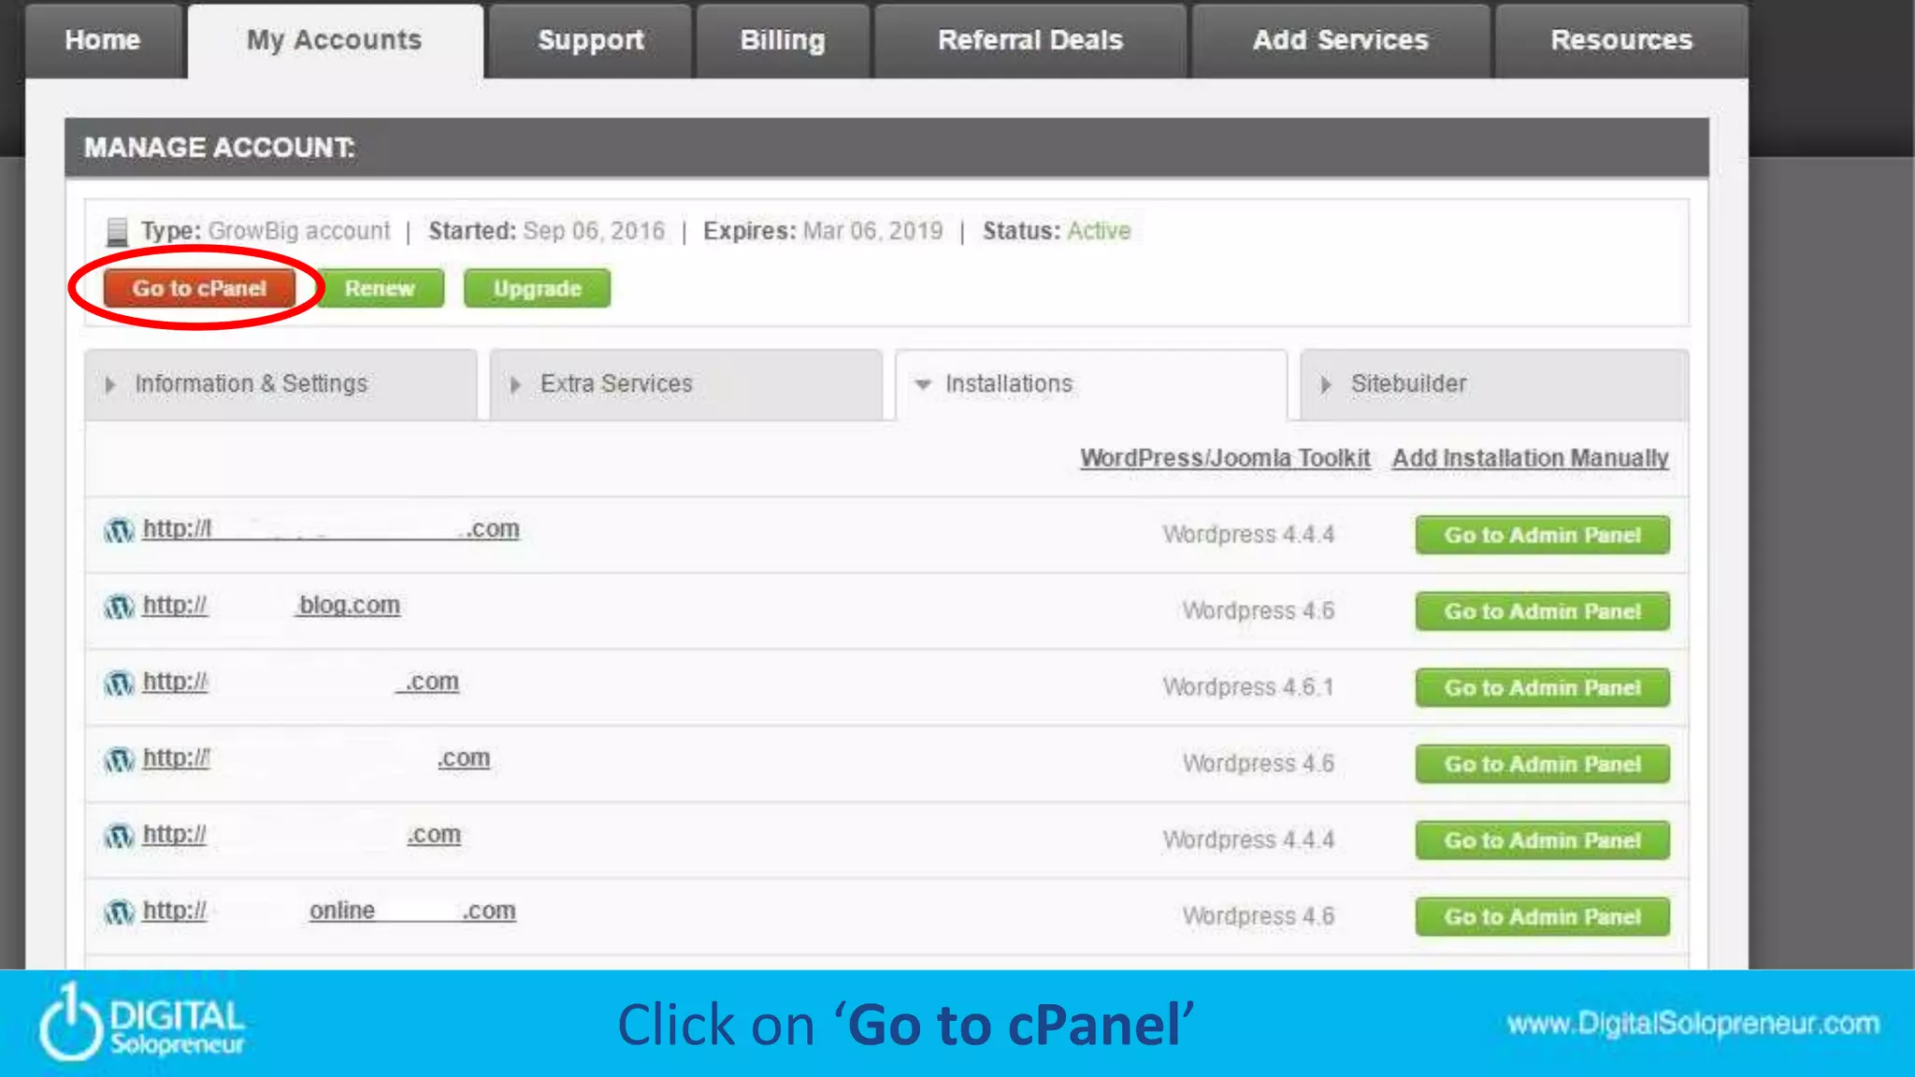Select the My Accounts tab
Viewport: 1915px width, 1077px height.
point(335,40)
